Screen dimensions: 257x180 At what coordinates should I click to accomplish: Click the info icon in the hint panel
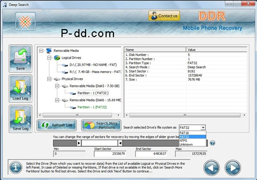[x=16, y=168]
